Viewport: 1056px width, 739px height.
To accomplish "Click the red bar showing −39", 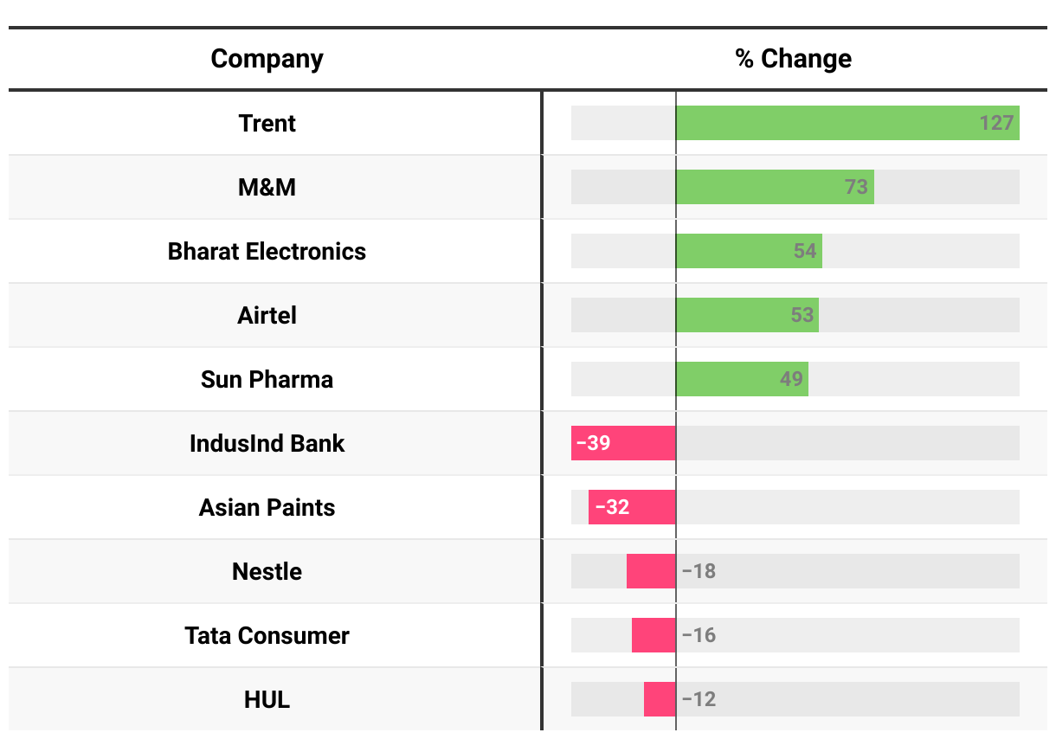I will click(x=623, y=443).
